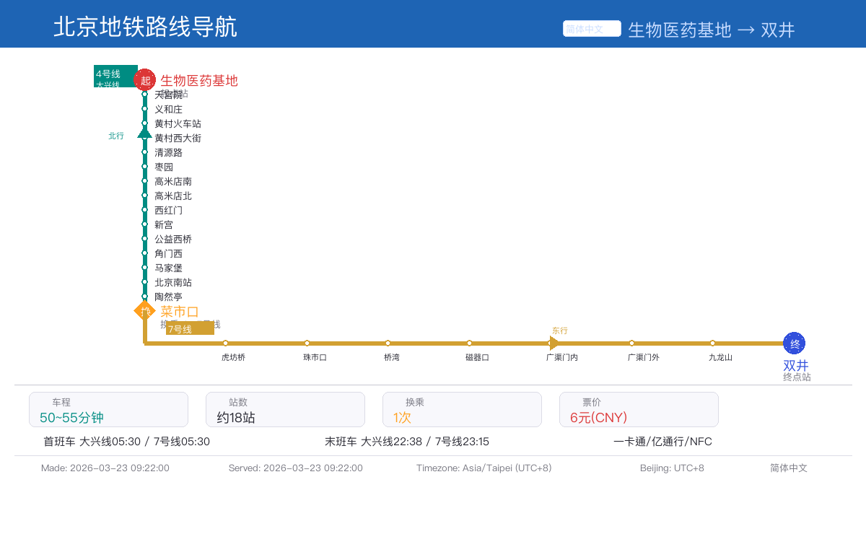The image size is (866, 534).
Task: Click the 车程 50~55分钟 card
Action: pyautogui.click(x=108, y=410)
